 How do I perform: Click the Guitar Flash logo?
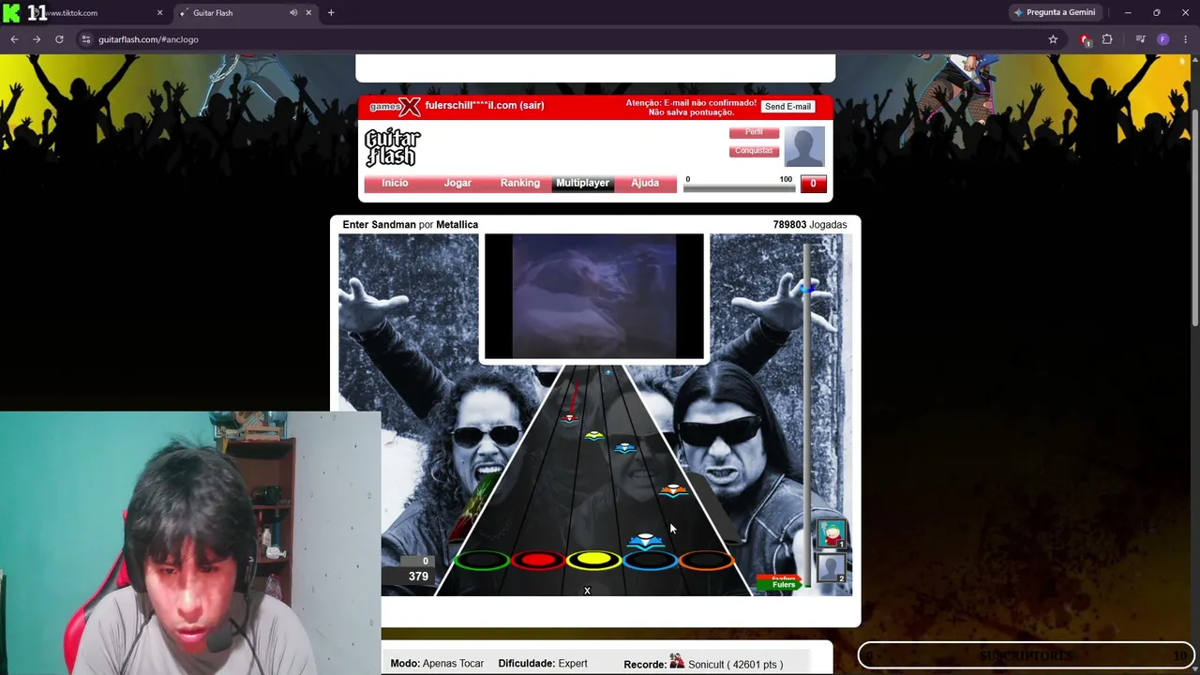point(393,147)
